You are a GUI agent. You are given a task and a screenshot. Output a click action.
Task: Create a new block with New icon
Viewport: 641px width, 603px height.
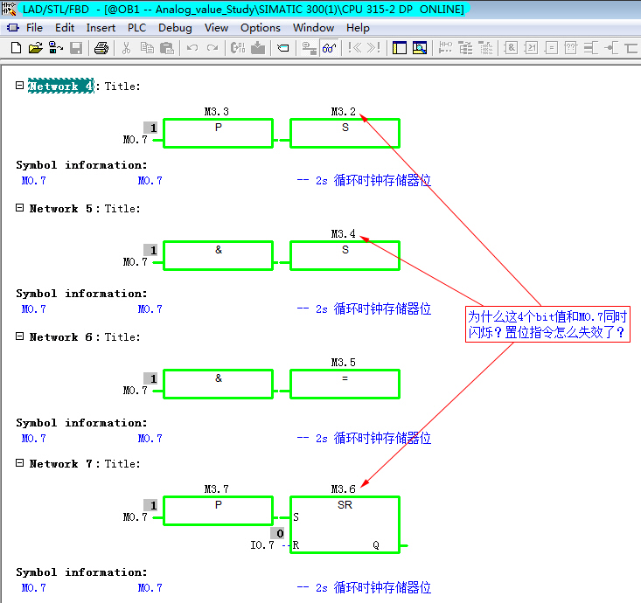point(16,48)
